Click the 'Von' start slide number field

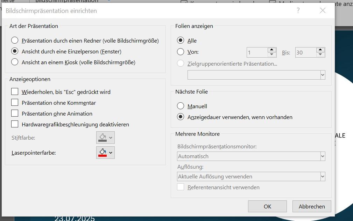[257, 53]
